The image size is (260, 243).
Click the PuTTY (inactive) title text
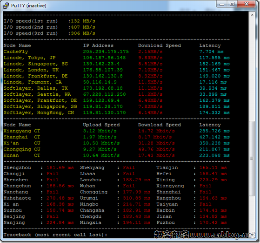click(29, 6)
